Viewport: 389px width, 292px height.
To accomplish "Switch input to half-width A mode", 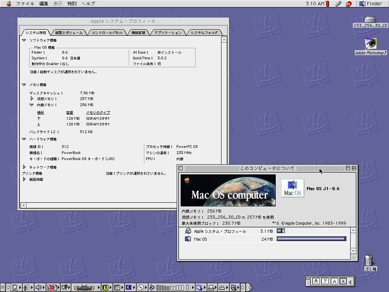I will point(343,281).
